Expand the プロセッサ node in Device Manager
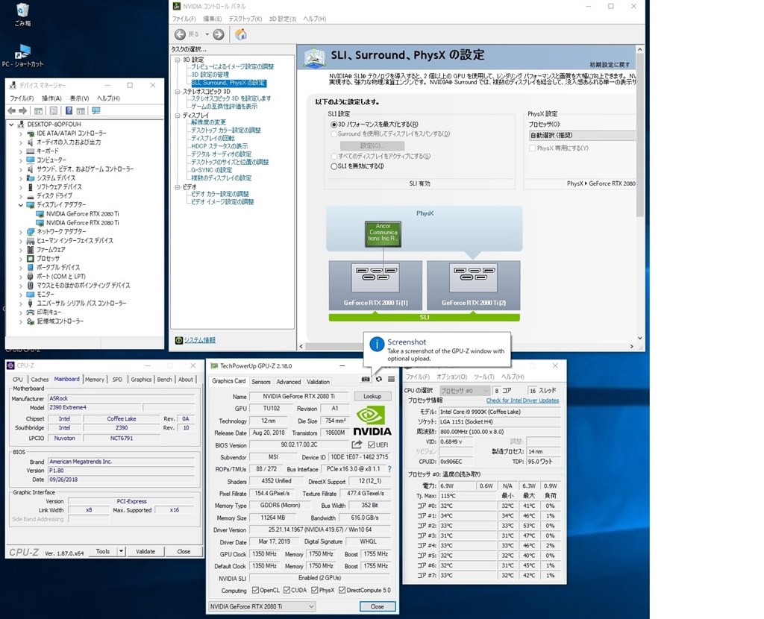764x619 pixels. click(x=21, y=259)
